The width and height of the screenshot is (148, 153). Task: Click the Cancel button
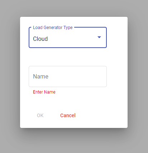click(68, 115)
